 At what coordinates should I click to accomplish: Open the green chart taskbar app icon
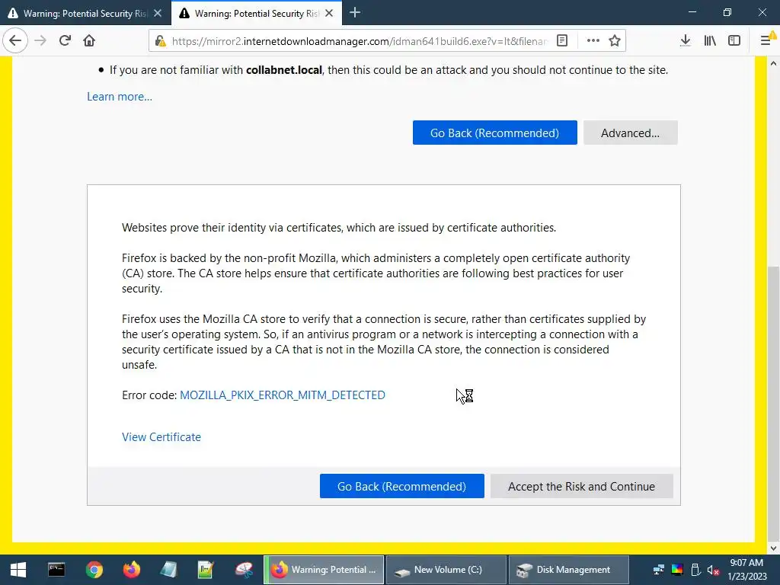click(206, 570)
